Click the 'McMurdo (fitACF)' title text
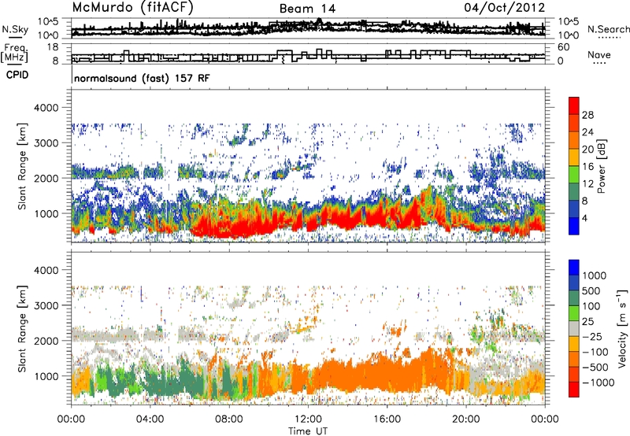630x436 pixels. pos(132,8)
